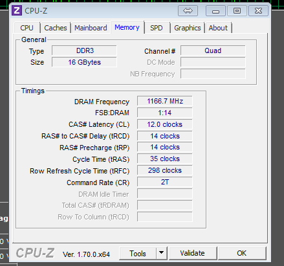Click the Tools button
This screenshot has height=266, width=284.
click(x=138, y=254)
